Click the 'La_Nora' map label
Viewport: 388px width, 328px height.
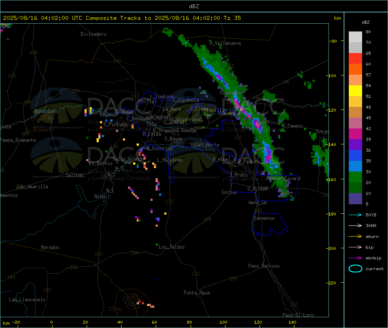(x=172, y=109)
